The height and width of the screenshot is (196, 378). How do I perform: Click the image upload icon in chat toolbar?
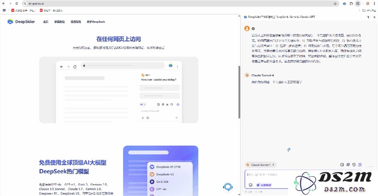point(342,165)
